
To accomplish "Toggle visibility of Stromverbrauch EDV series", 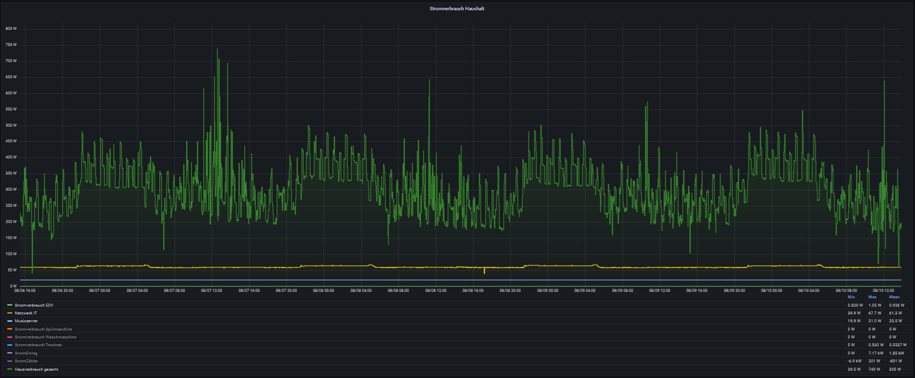I will [x=34, y=305].
